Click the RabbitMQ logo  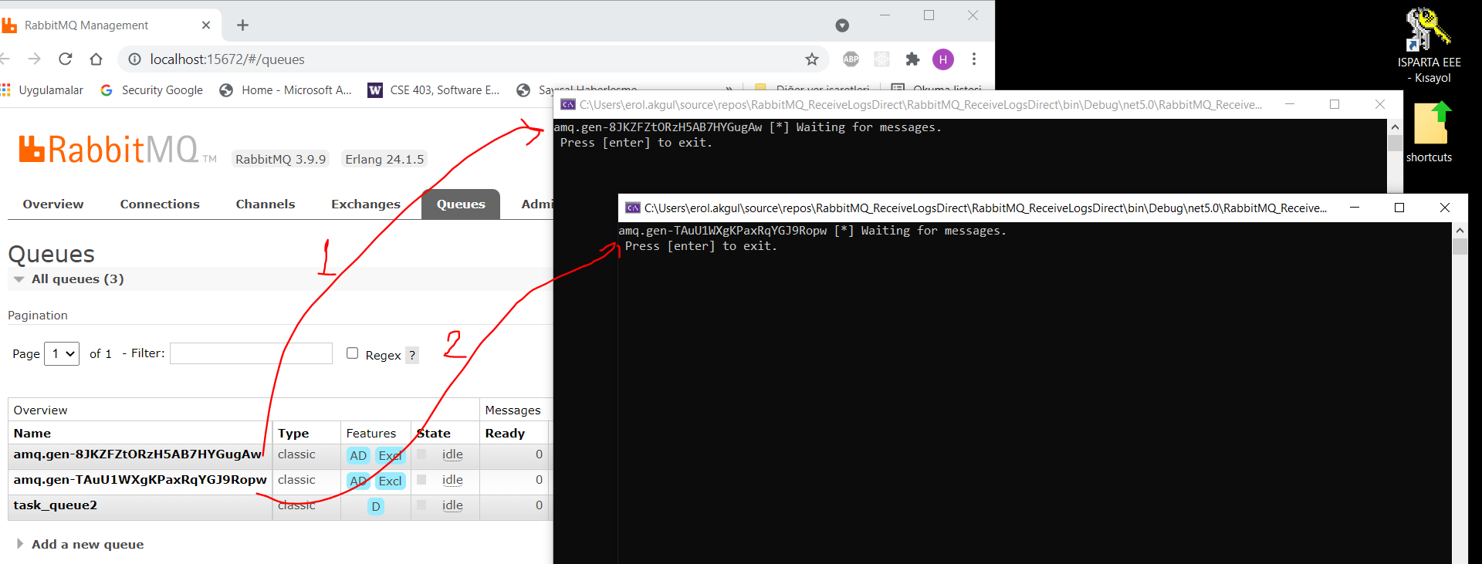[109, 150]
